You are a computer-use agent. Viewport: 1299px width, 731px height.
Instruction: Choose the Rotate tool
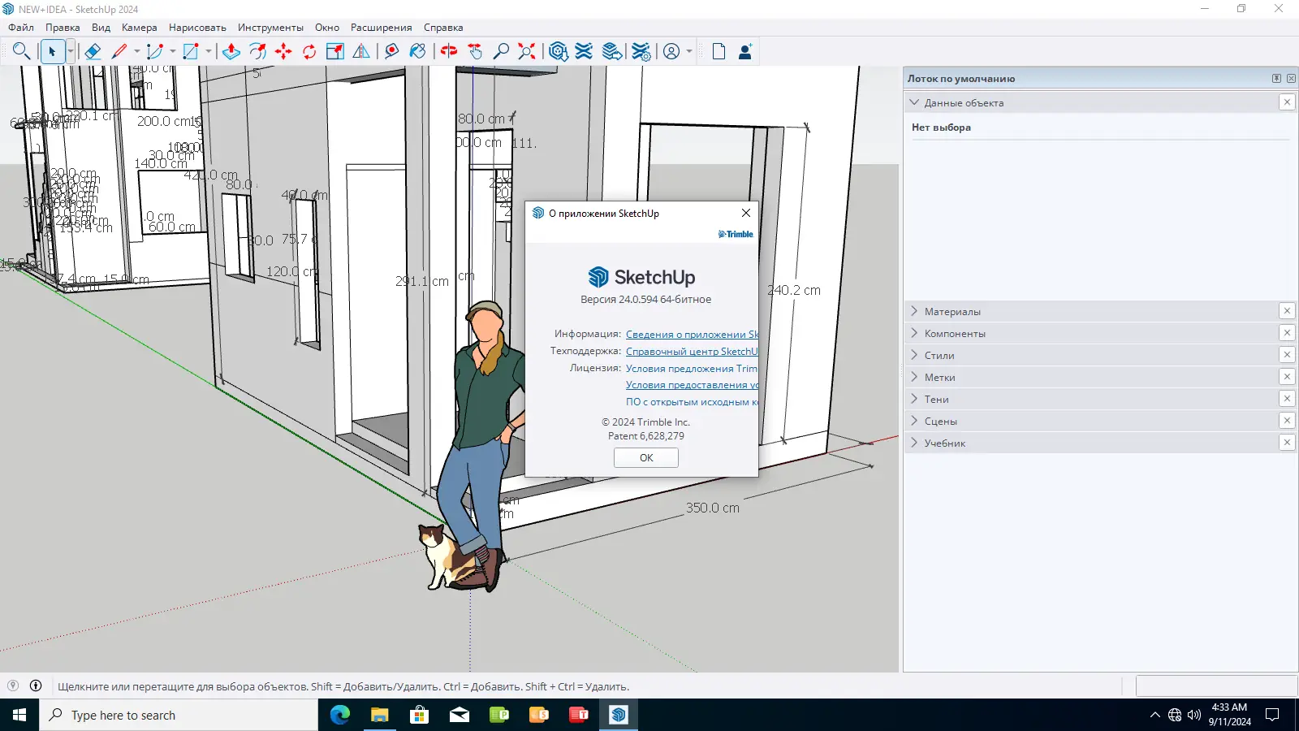309,52
